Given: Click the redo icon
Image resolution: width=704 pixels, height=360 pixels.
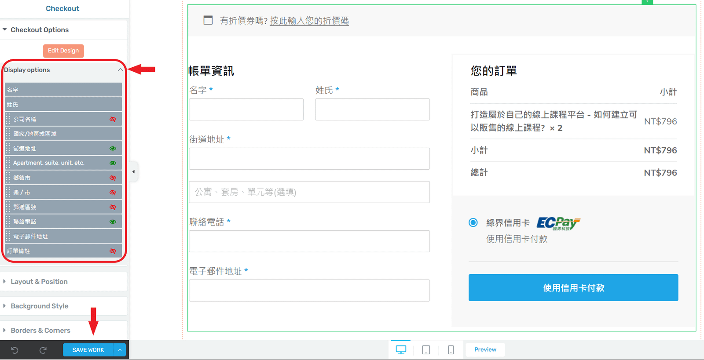Looking at the screenshot, I should [43, 350].
